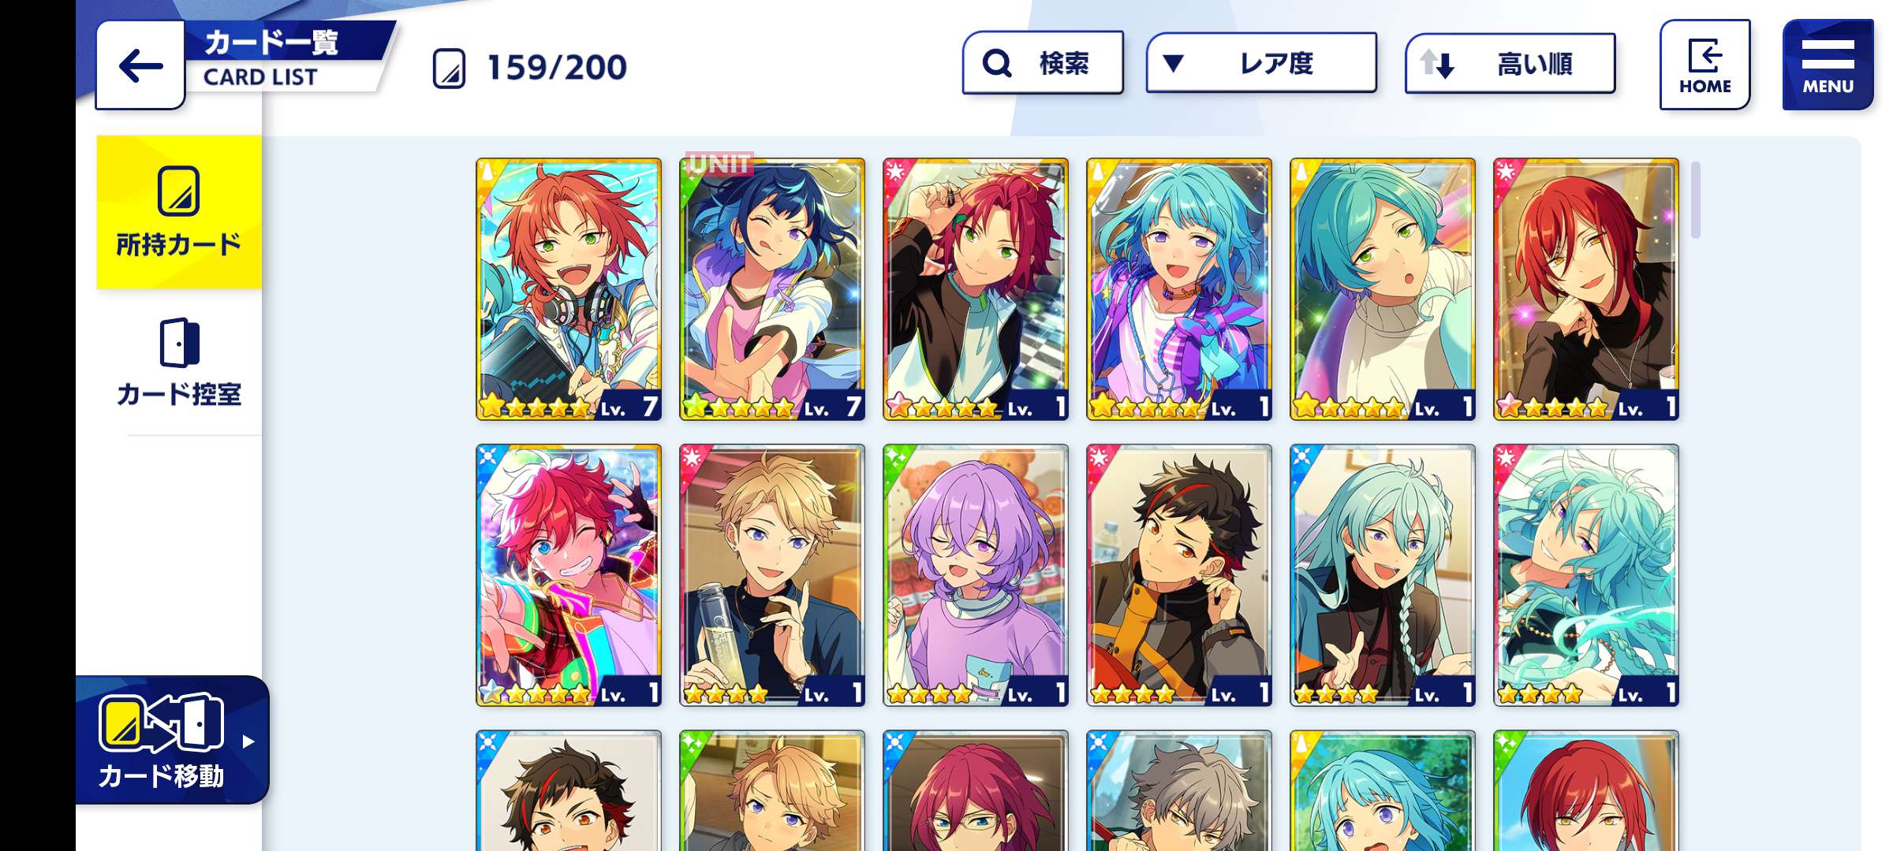Screen dimensions: 1893x851
Task: Open the purple-haired character four-star card
Action: (x=976, y=575)
